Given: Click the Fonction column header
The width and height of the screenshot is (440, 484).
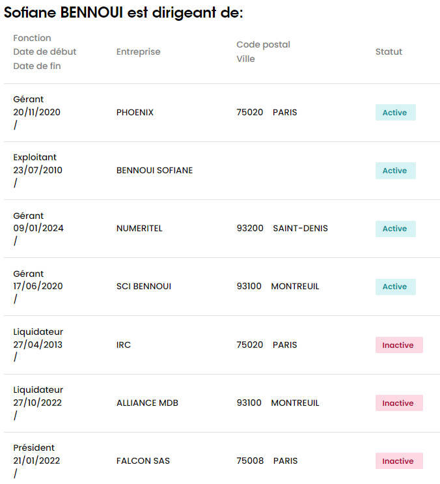Looking at the screenshot, I should (x=32, y=38).
